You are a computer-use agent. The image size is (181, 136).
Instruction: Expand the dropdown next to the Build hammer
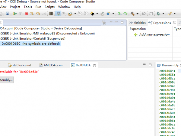[137, 14]
